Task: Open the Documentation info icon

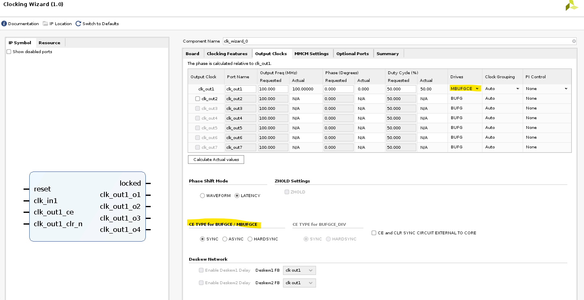Action: click(4, 24)
